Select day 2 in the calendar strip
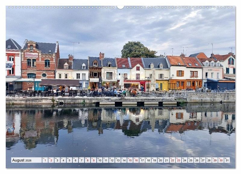 51,160
